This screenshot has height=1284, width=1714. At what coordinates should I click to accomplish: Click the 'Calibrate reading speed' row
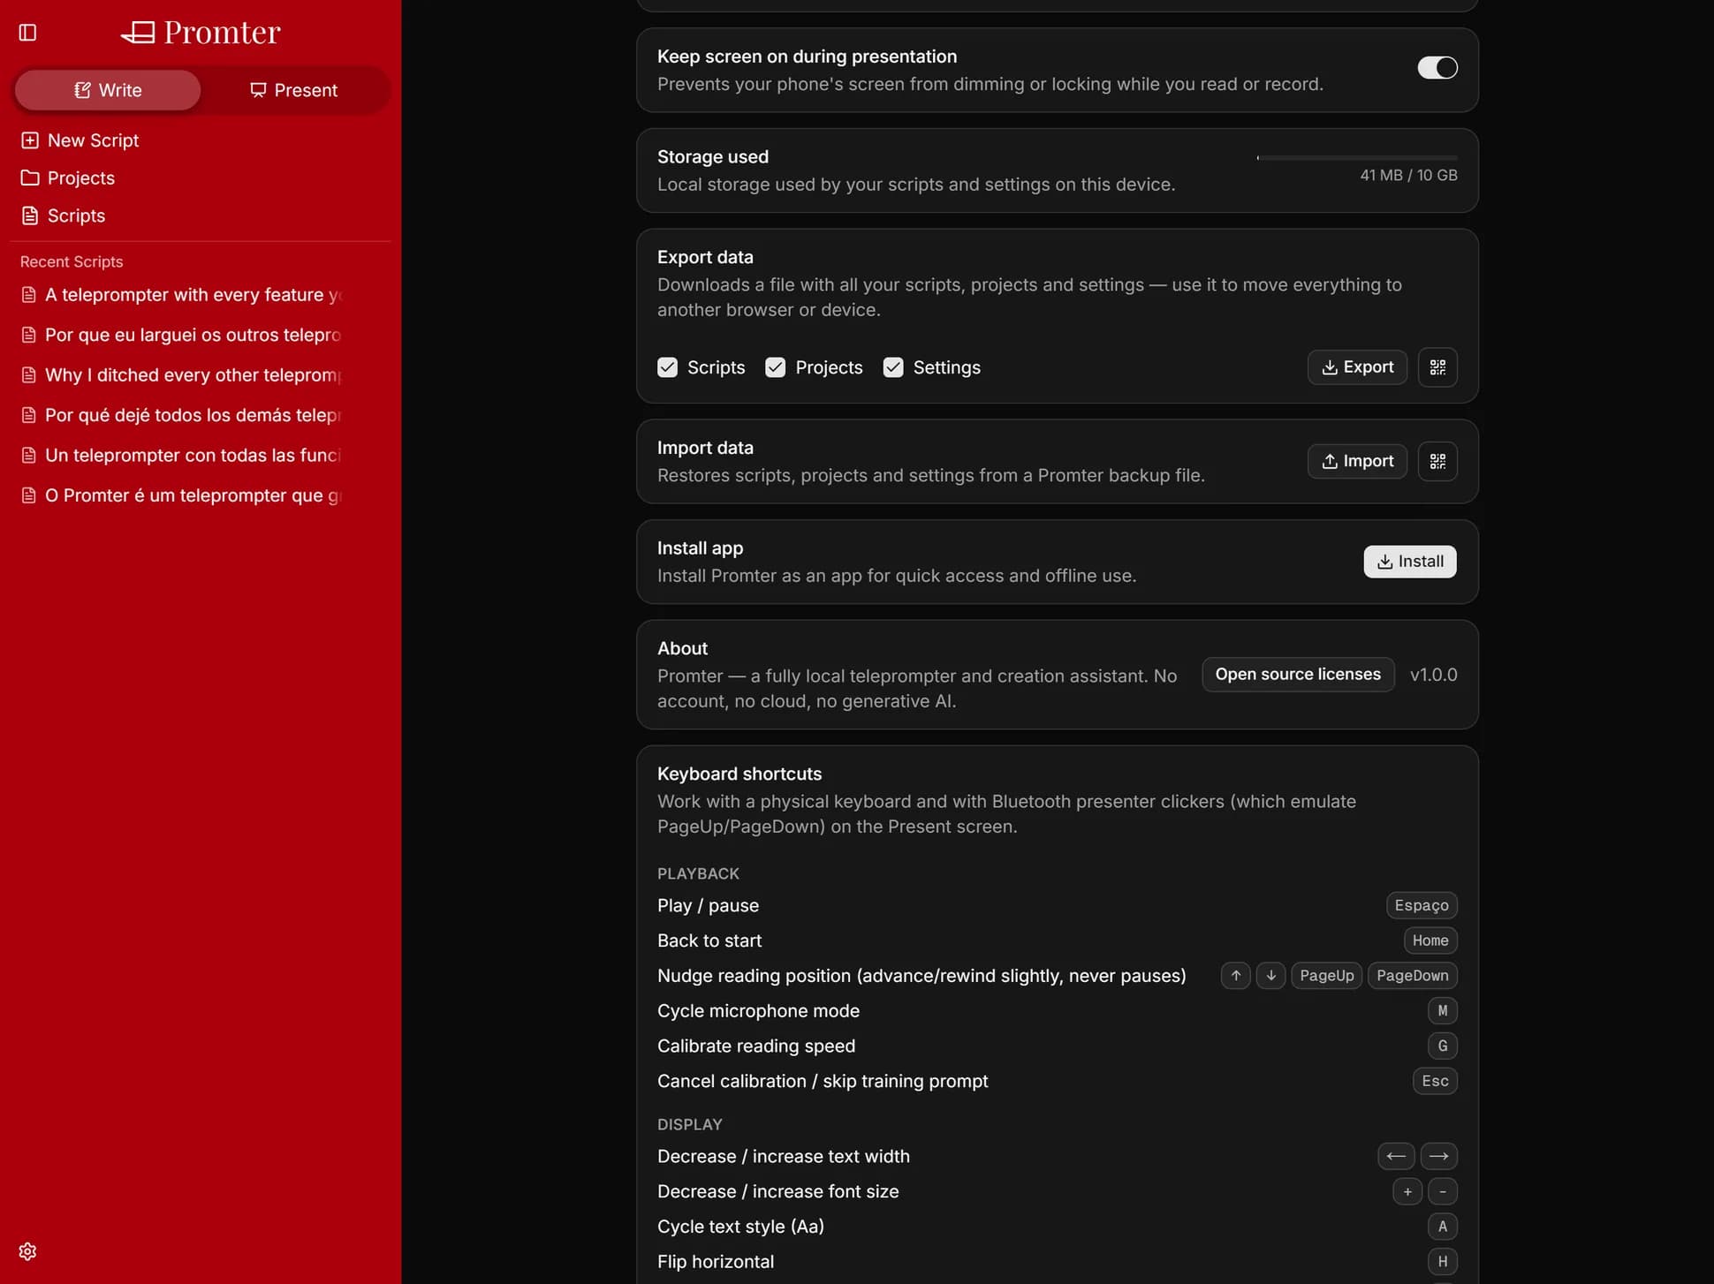[1058, 1046]
